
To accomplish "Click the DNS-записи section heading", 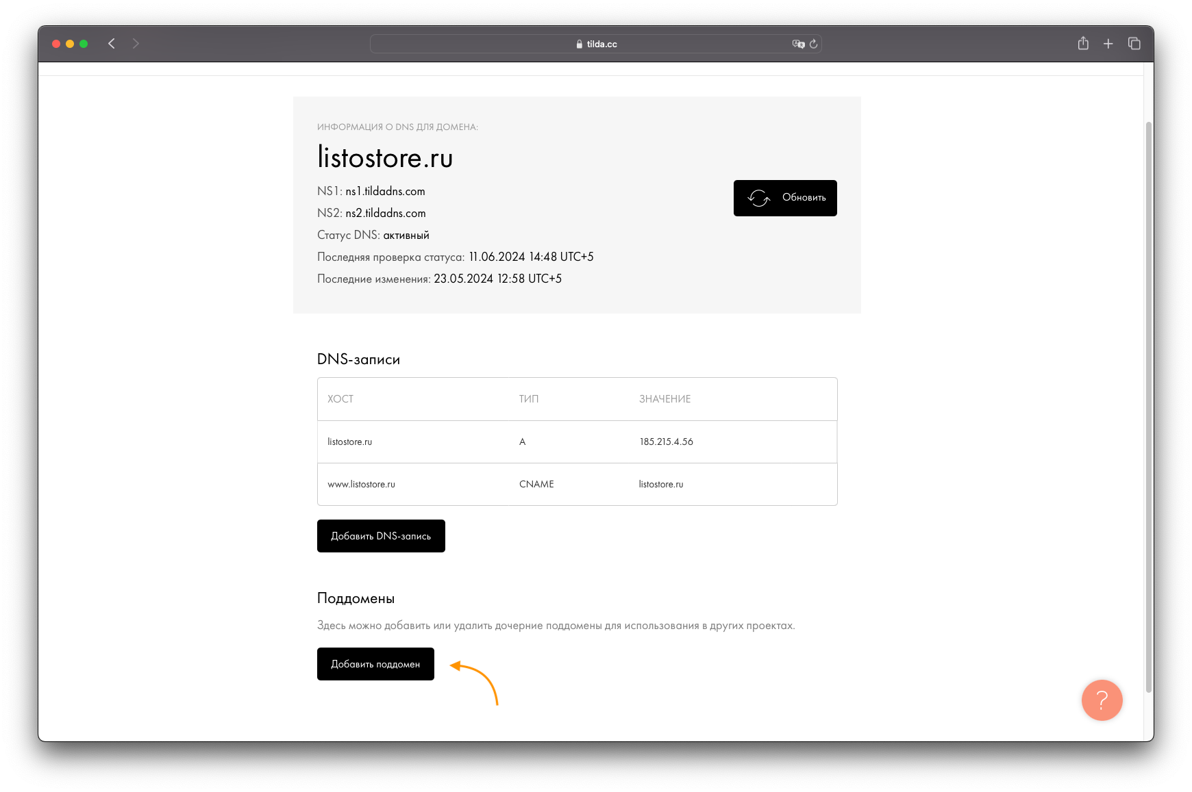I will tap(358, 359).
